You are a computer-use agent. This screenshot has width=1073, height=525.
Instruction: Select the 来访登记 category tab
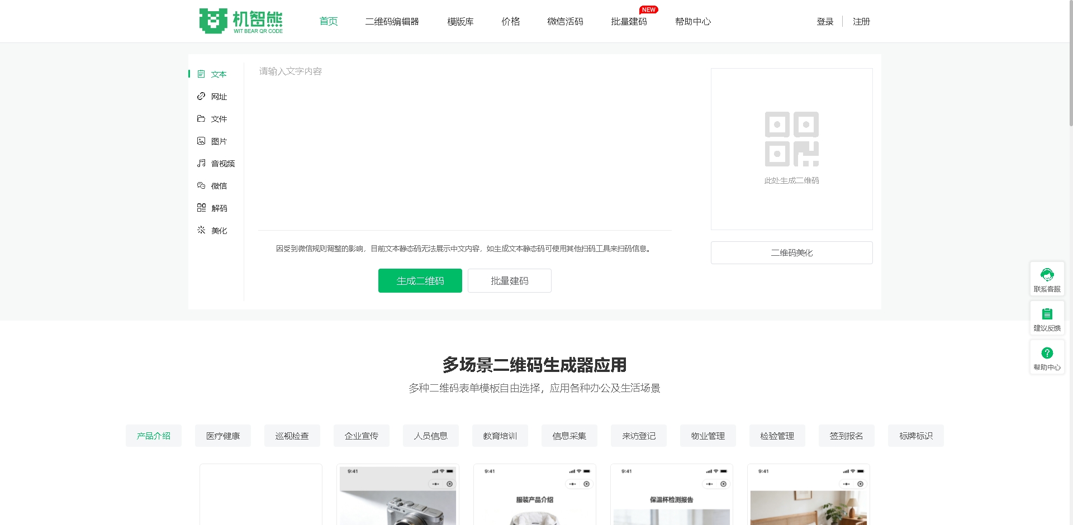pyautogui.click(x=639, y=436)
